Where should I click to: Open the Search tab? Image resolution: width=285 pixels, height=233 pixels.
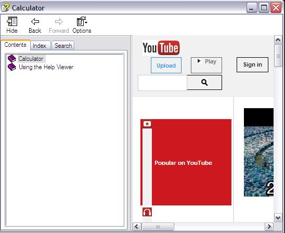(x=63, y=46)
